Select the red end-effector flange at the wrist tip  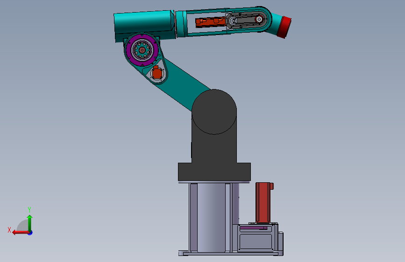tap(284, 27)
